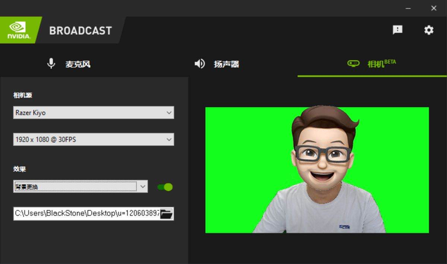Viewport: 447px width, 264px height.
Task: Click the speaker icon in tab bar
Action: click(x=200, y=64)
